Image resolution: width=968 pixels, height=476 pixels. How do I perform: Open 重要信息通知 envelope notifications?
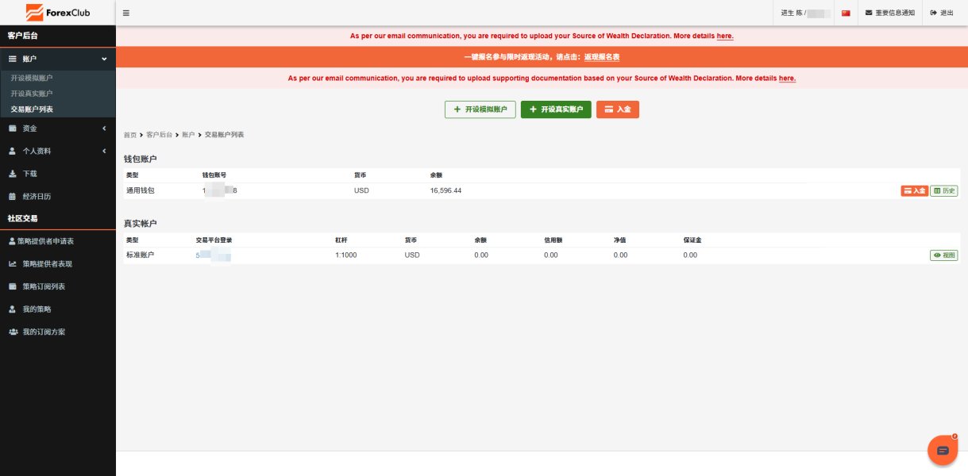(889, 13)
